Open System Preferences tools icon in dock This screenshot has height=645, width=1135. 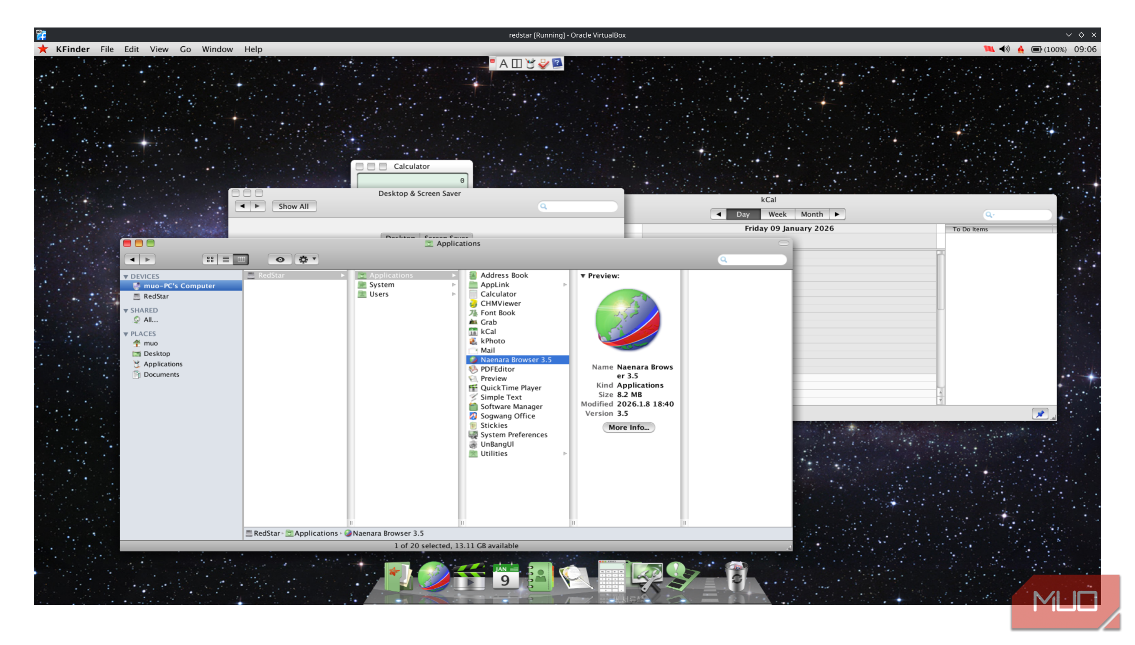647,577
